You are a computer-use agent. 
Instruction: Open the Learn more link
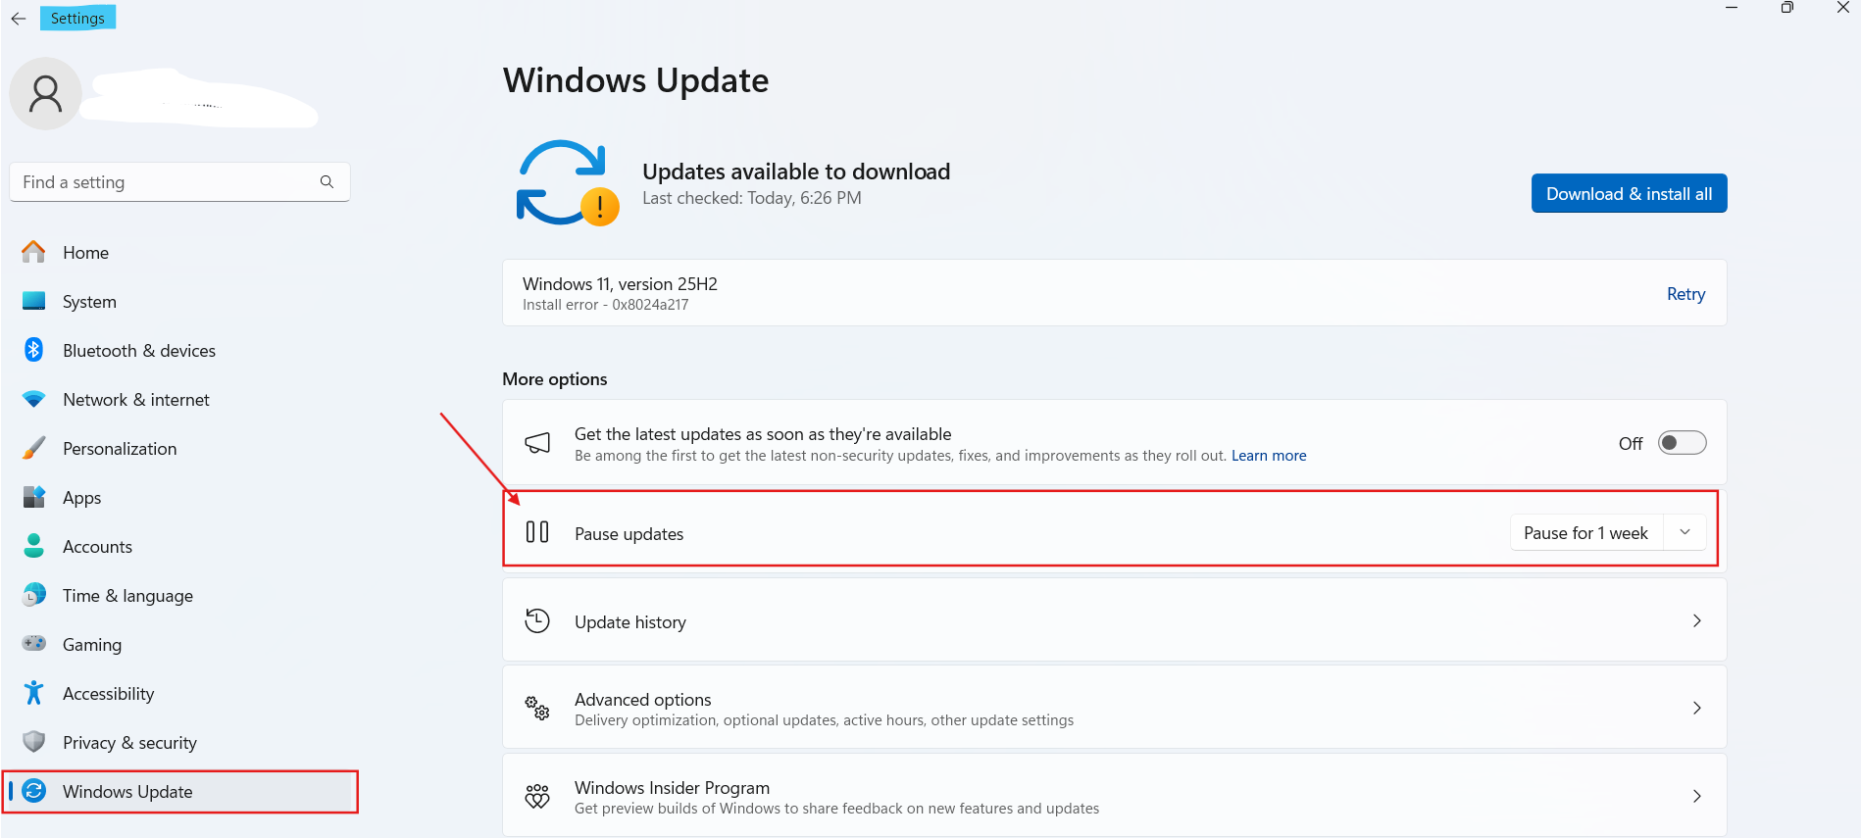1269,456
